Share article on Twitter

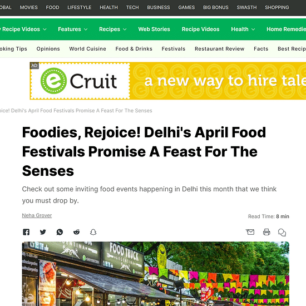(43, 232)
